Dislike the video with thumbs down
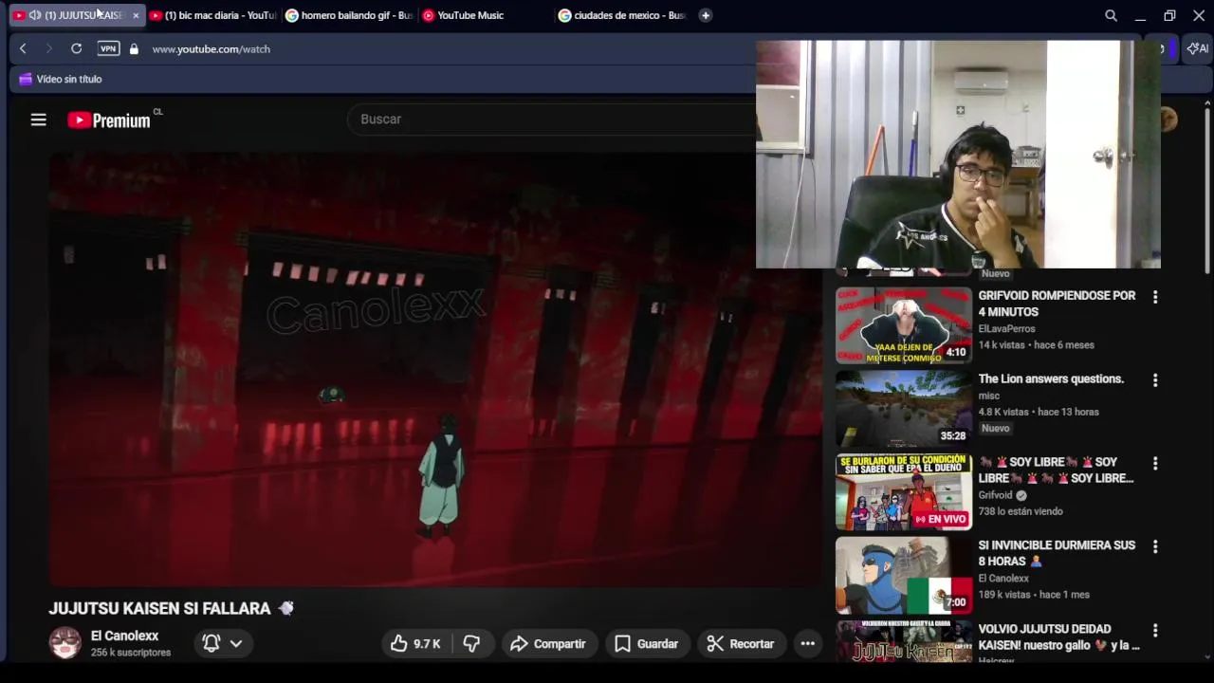The width and height of the screenshot is (1214, 683). [x=471, y=643]
